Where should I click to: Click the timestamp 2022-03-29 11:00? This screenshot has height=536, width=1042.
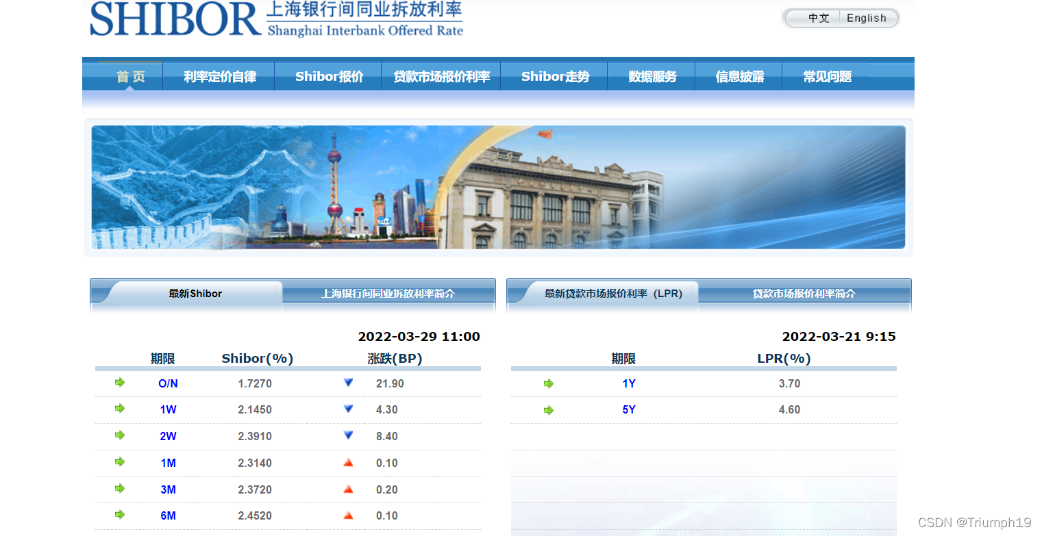419,336
